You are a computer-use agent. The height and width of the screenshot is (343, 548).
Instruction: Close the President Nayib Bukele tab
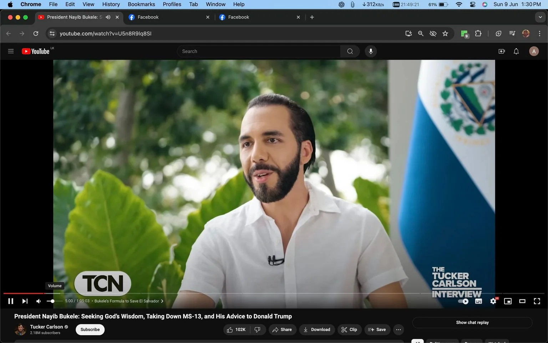[117, 17]
